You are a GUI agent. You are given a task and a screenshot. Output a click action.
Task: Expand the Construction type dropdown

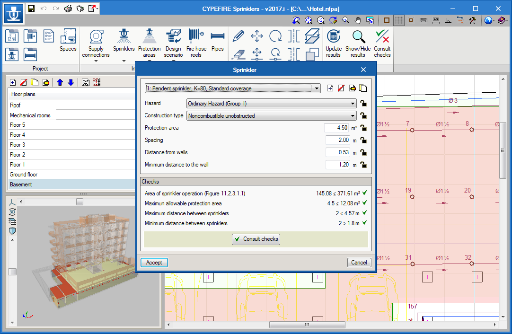pyautogui.click(x=271, y=116)
